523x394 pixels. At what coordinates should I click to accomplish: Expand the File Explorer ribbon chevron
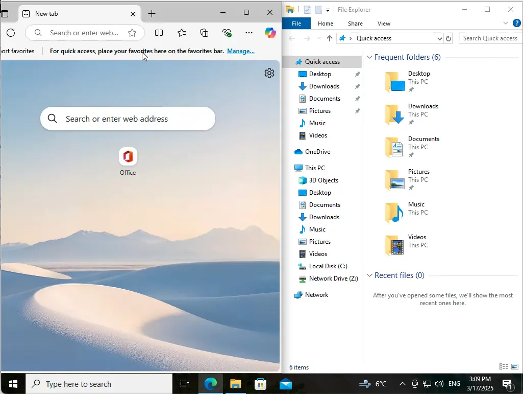coord(506,23)
